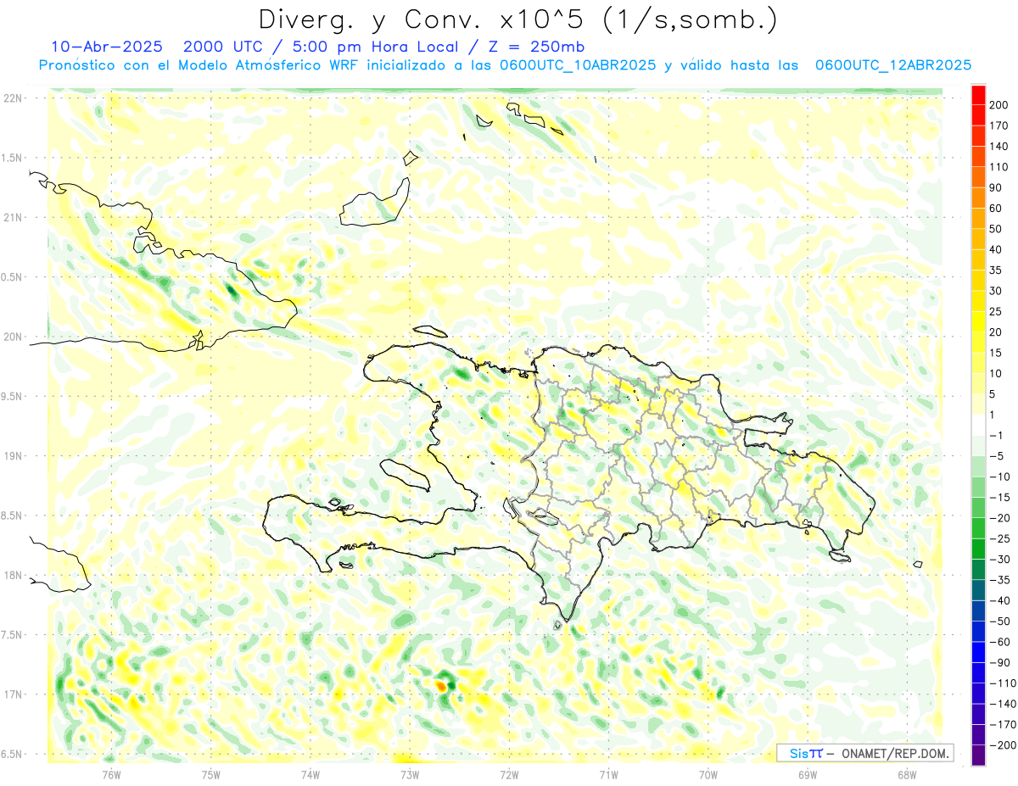This screenshot has width=1018, height=786.
Task: Click the '75W' longitude label
Action: tap(211, 774)
